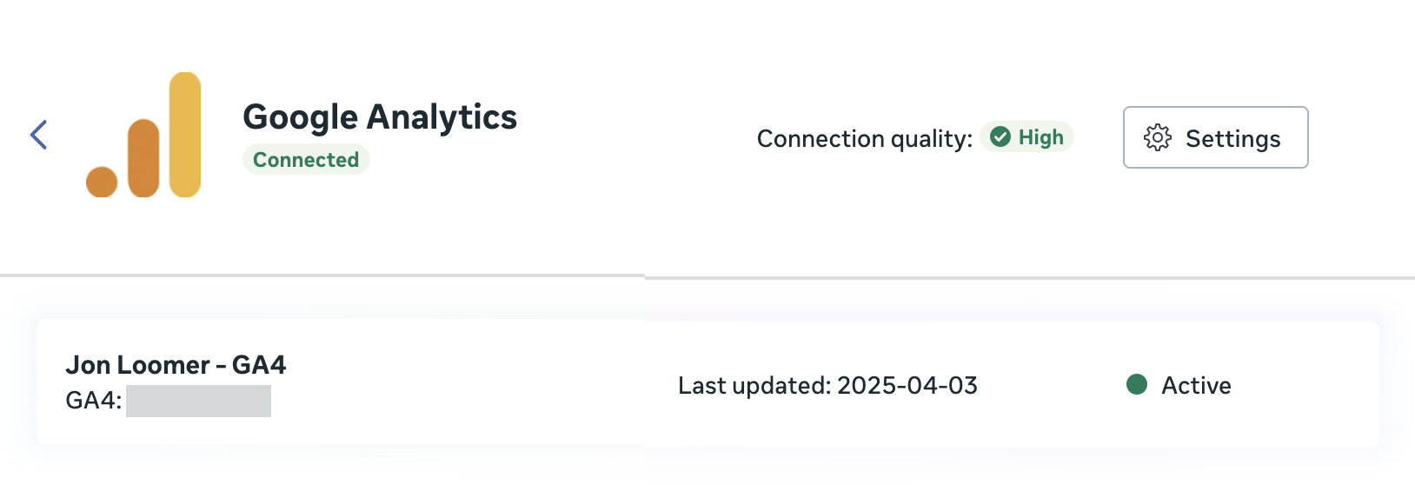This screenshot has width=1415, height=485.
Task: Click the Connection quality label
Action: click(865, 139)
